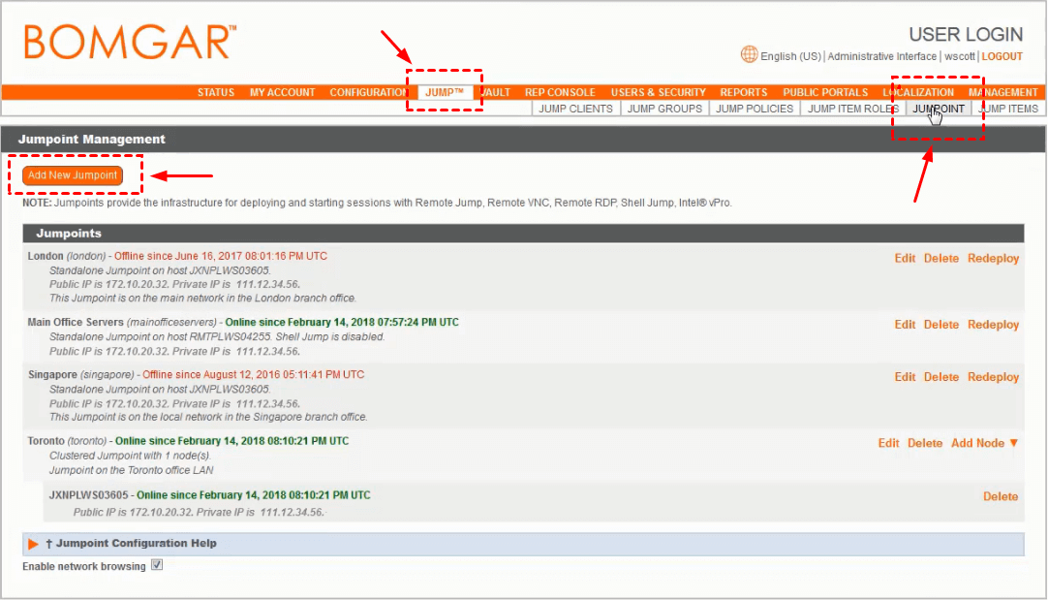Redeploy Main Office Servers Jumpoint
Image resolution: width=1048 pixels, height=600 pixels.
click(993, 325)
